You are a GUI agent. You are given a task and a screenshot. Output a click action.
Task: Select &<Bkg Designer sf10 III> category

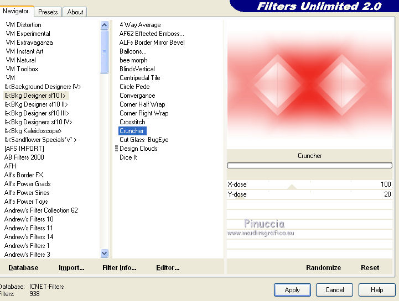[37, 113]
